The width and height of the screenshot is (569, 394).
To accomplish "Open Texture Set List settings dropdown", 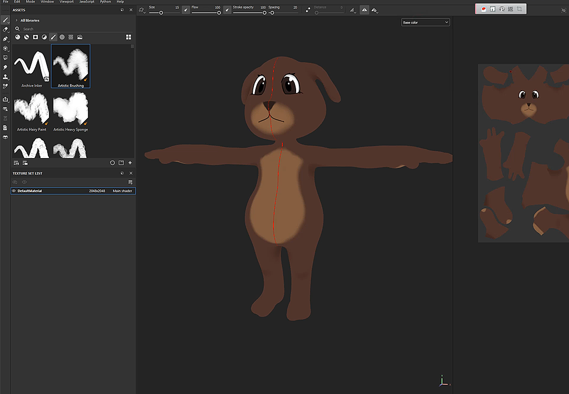I will pyautogui.click(x=130, y=182).
